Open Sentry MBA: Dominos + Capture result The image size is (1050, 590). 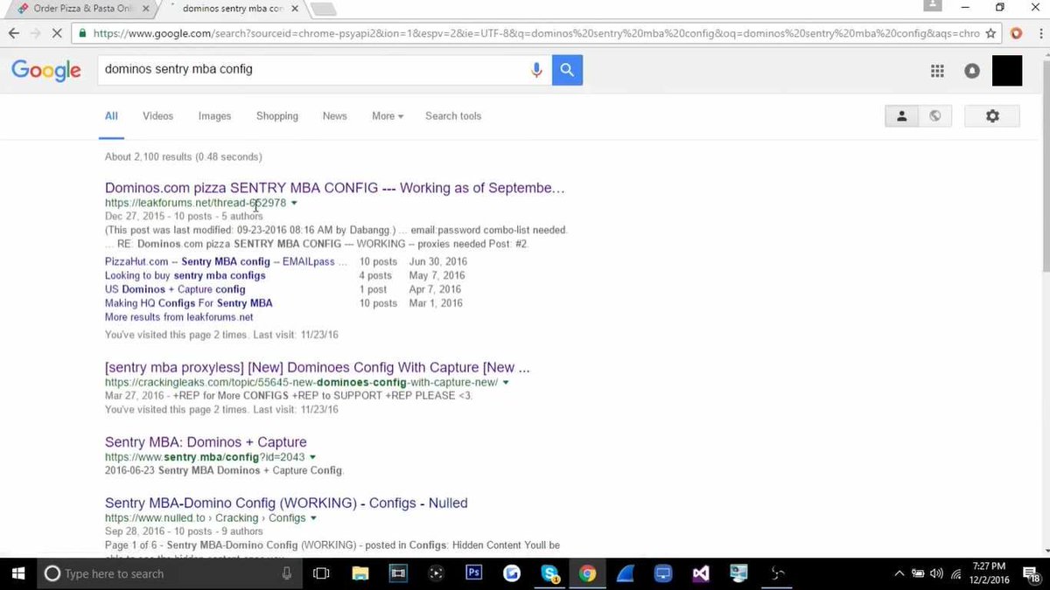coord(206,442)
